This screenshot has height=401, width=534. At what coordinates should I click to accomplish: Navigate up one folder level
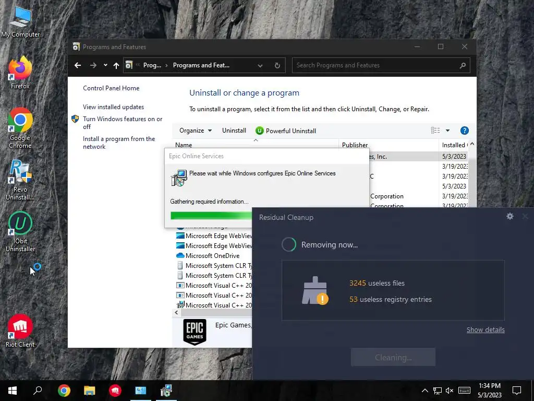tap(116, 65)
